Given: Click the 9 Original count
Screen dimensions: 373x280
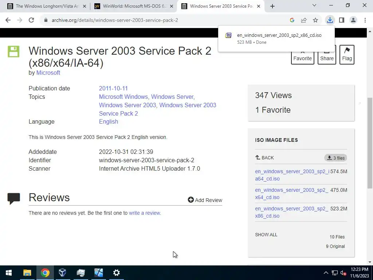Looking at the screenshot, I should click(x=335, y=246).
